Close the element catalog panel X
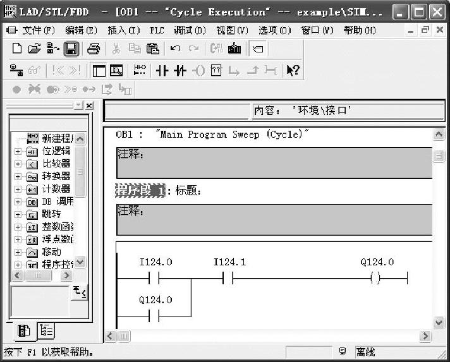This screenshot has height=362, width=450. (x=89, y=106)
